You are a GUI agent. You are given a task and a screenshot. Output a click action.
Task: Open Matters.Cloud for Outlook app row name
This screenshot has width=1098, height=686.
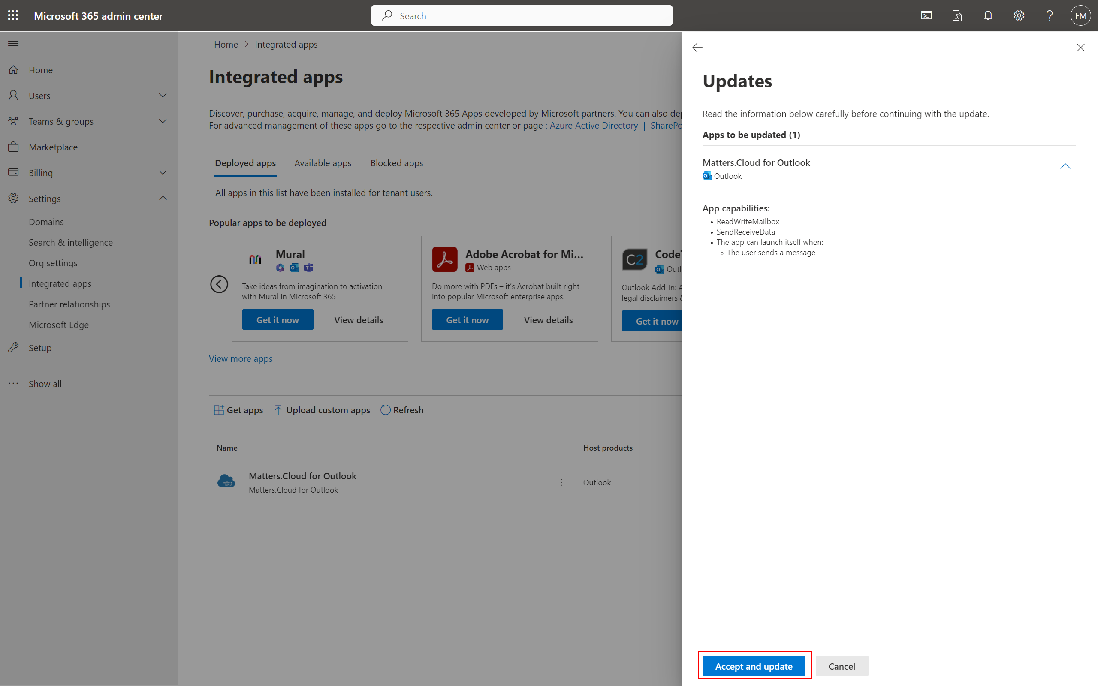pos(302,476)
